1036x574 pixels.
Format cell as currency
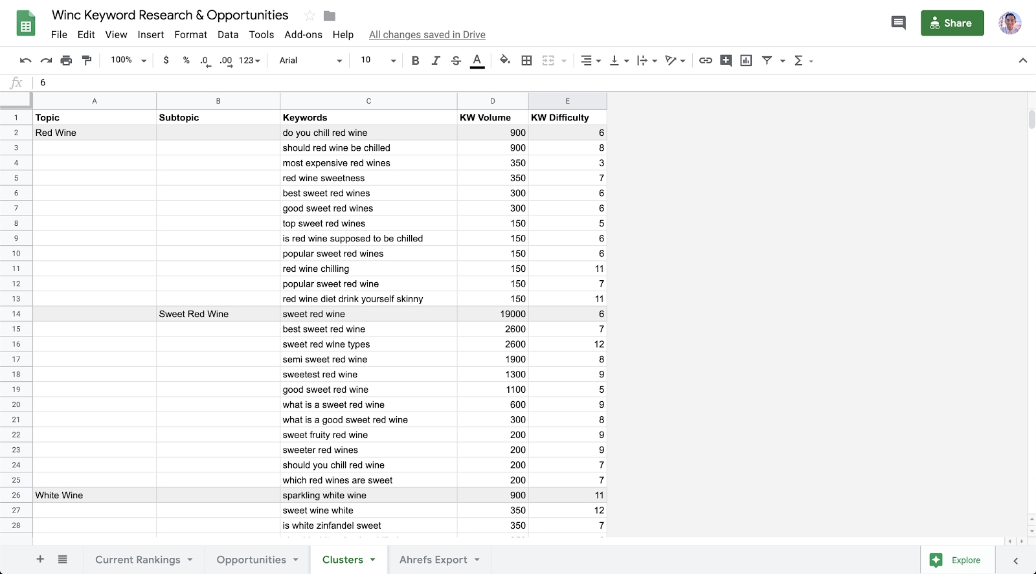[x=166, y=60]
